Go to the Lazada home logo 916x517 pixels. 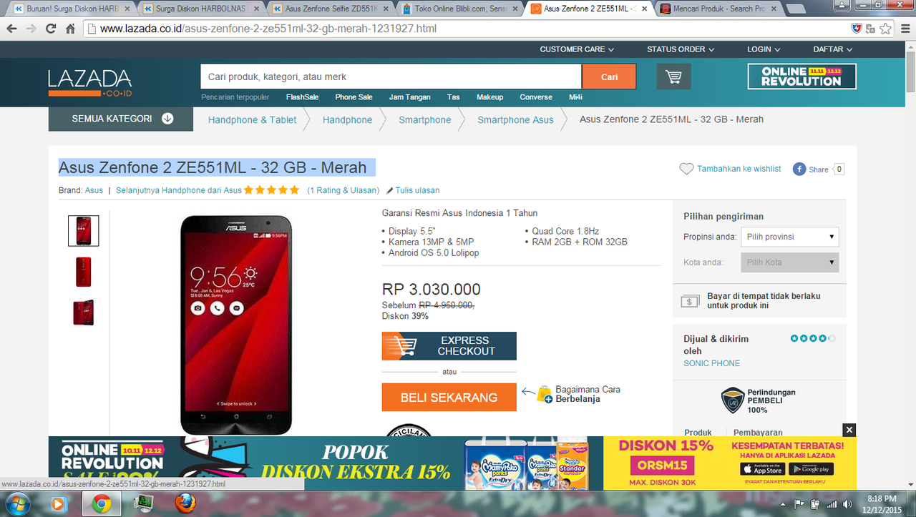point(90,83)
